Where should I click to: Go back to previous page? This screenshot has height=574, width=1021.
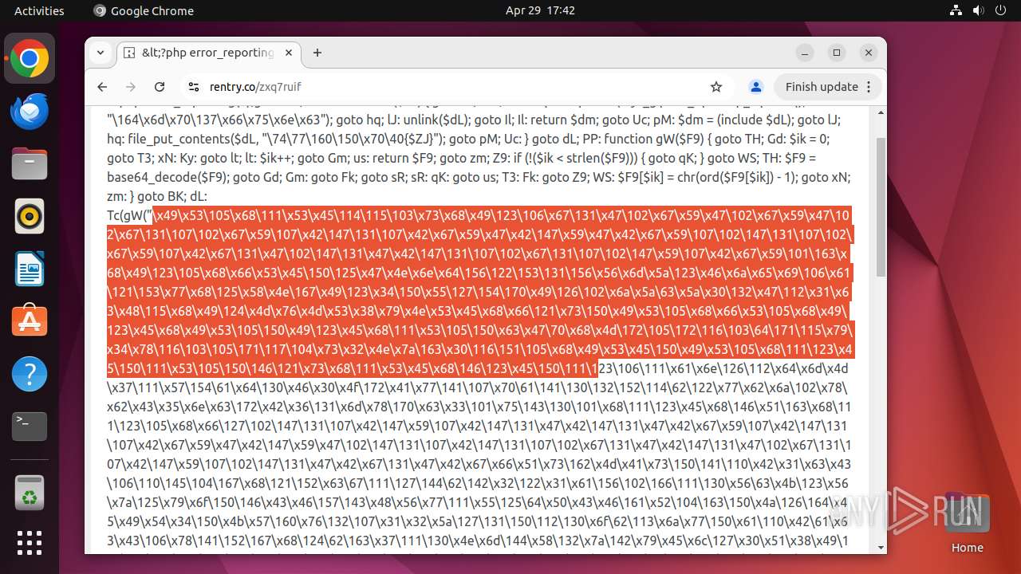102,87
